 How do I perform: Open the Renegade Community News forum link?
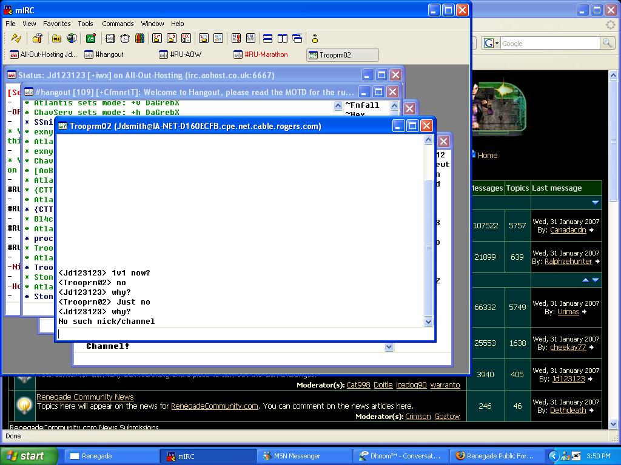tap(85, 397)
